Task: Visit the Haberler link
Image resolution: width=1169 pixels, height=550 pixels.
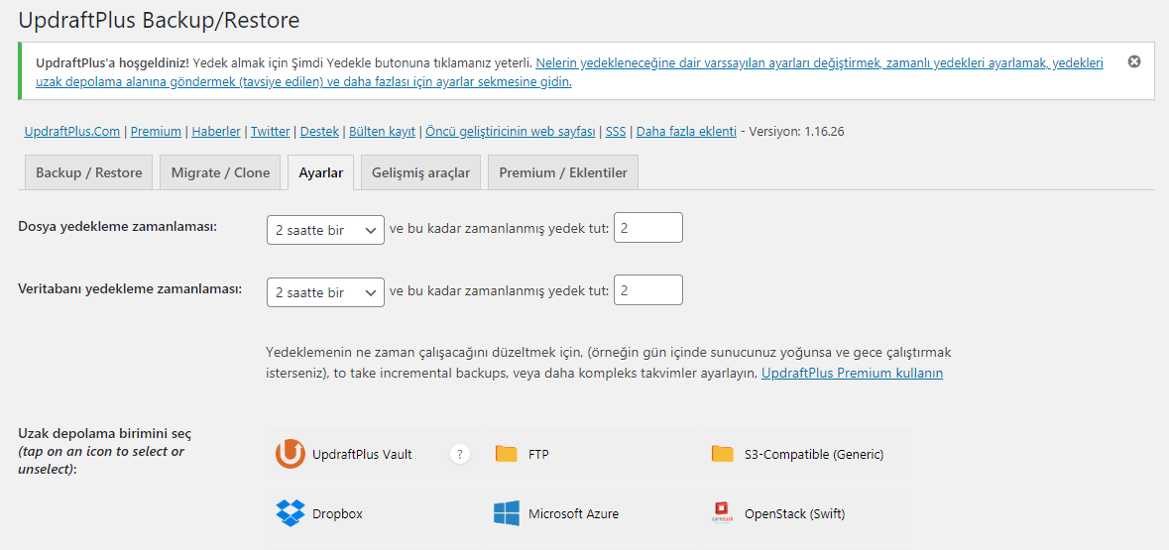Action: click(216, 131)
